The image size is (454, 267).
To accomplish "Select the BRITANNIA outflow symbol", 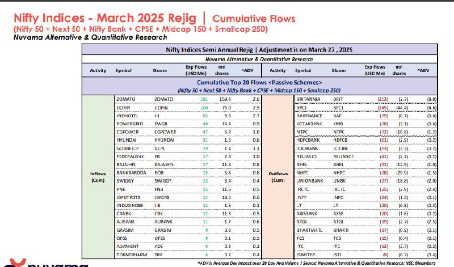I will coord(308,99).
